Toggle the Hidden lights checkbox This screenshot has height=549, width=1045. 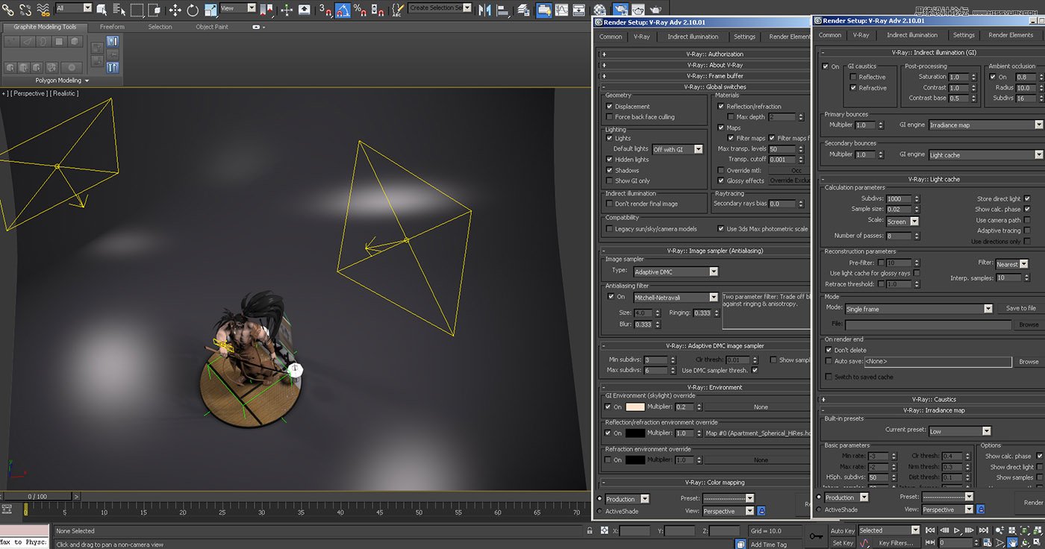point(610,159)
